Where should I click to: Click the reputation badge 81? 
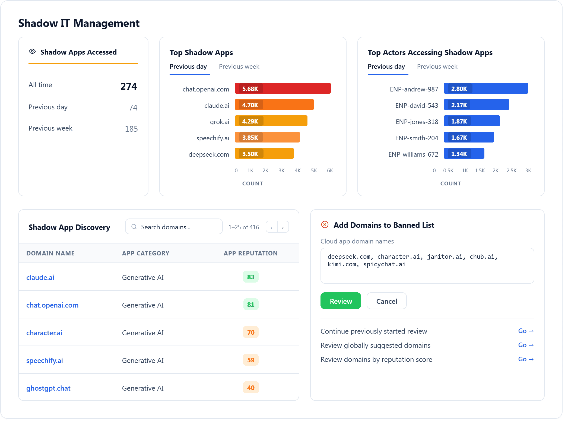(x=251, y=305)
